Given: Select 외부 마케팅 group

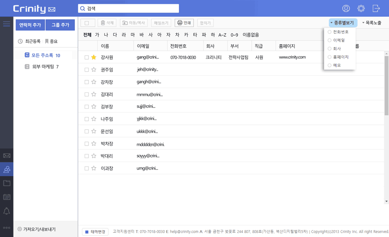Looking at the screenshot, I should click(41, 66).
